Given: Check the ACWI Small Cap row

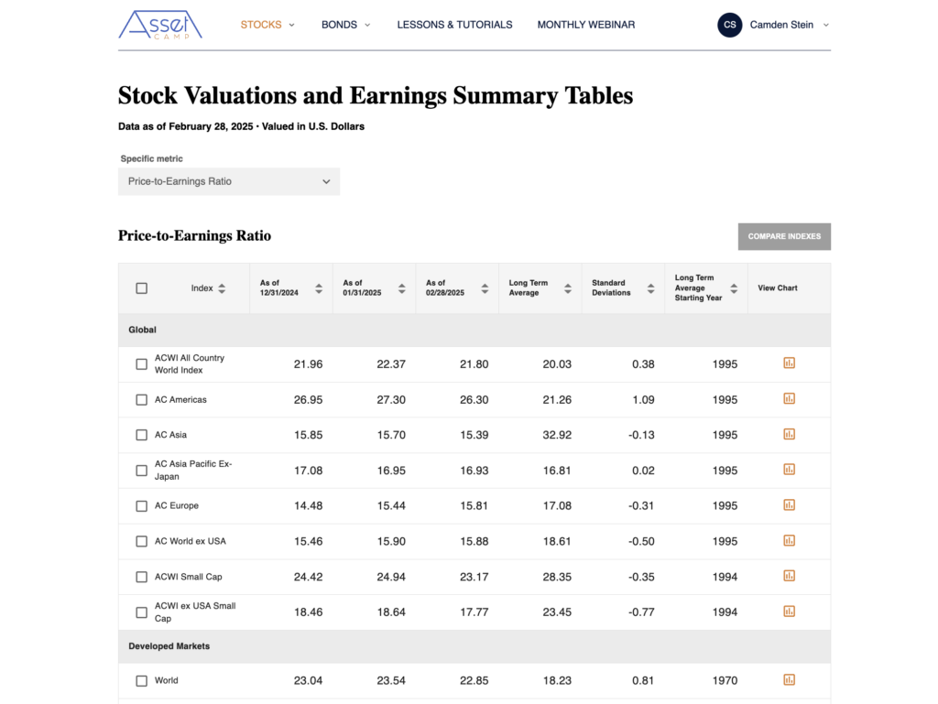Looking at the screenshot, I should point(142,578).
